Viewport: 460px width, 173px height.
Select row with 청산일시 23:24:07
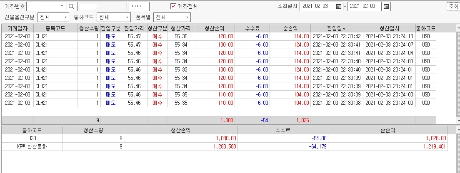pos(219,44)
